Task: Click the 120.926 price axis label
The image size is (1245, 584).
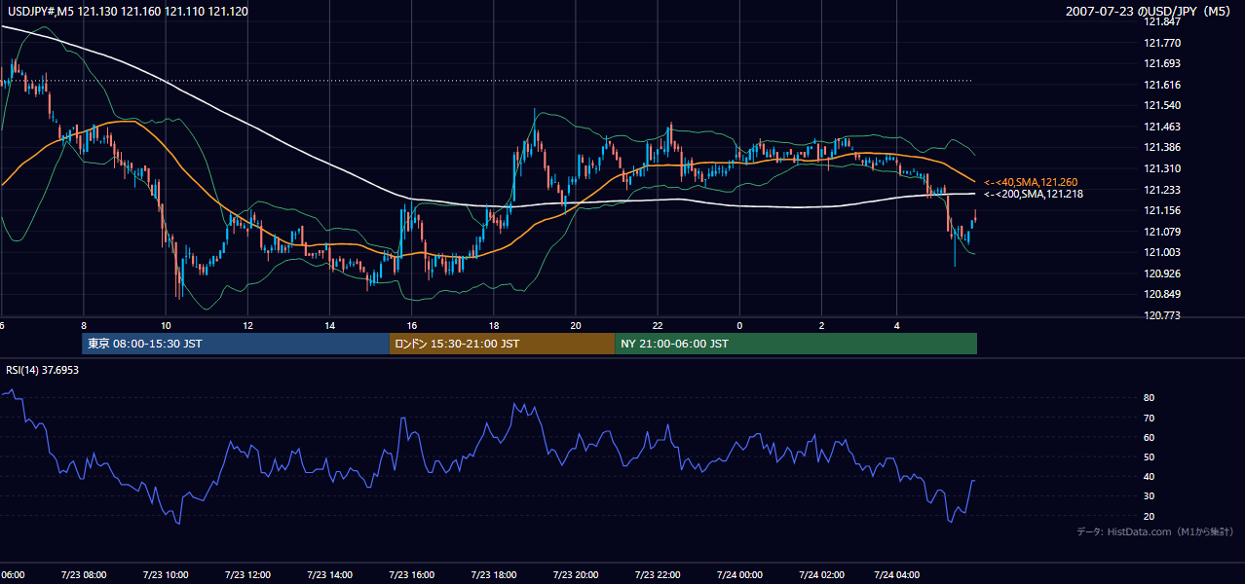Action: tap(1162, 274)
